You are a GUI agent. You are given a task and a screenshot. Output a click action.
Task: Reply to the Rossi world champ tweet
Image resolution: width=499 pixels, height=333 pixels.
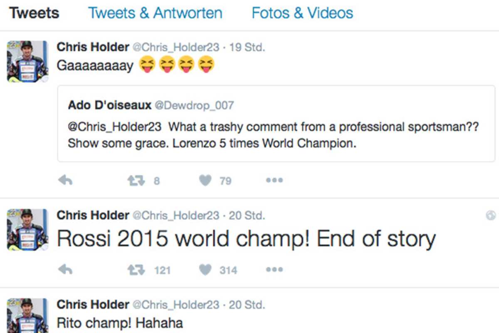click(65, 269)
